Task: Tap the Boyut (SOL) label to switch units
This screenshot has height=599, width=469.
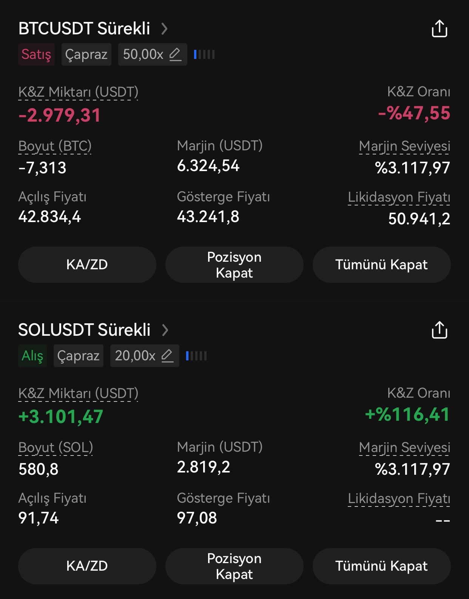Action: pyautogui.click(x=56, y=448)
